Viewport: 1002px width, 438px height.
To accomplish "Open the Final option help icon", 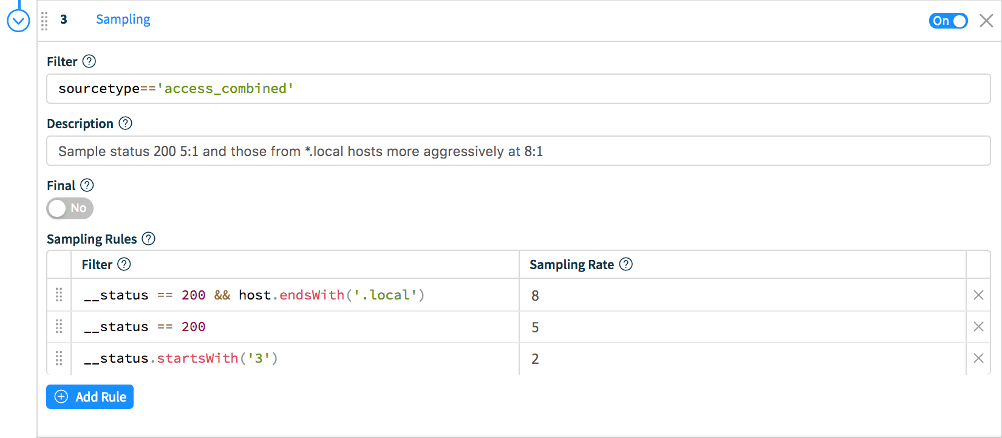I will tap(87, 185).
